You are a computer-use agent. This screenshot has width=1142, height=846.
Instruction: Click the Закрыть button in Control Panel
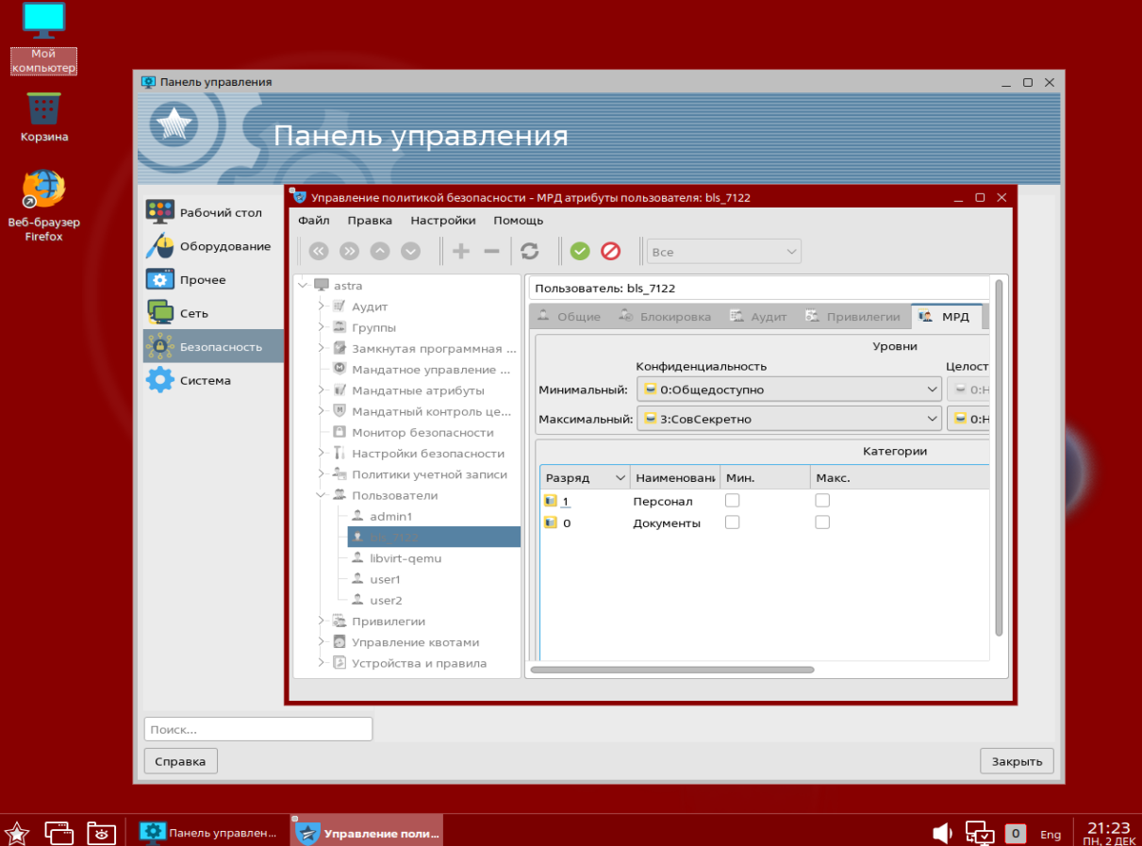click(1017, 761)
